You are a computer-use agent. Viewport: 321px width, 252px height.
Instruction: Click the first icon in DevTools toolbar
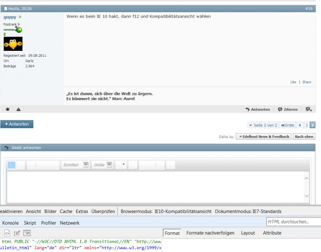(x=7, y=233)
